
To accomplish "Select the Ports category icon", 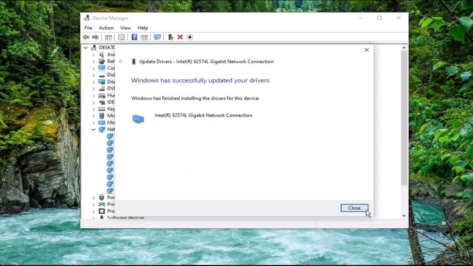I will pyautogui.click(x=102, y=198).
